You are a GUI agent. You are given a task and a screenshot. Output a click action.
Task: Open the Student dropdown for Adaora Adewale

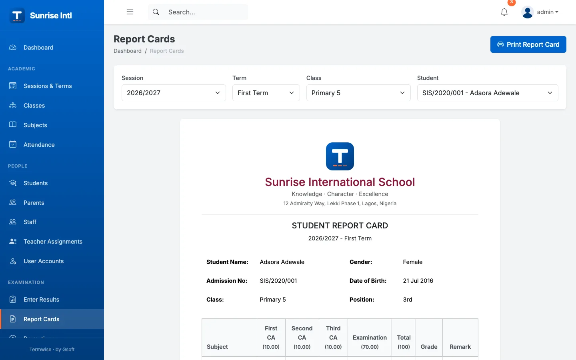(488, 93)
